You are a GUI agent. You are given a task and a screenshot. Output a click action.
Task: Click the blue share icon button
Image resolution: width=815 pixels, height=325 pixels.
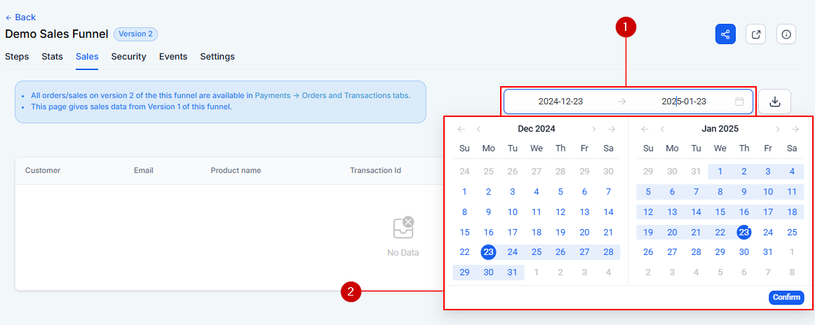tap(726, 34)
